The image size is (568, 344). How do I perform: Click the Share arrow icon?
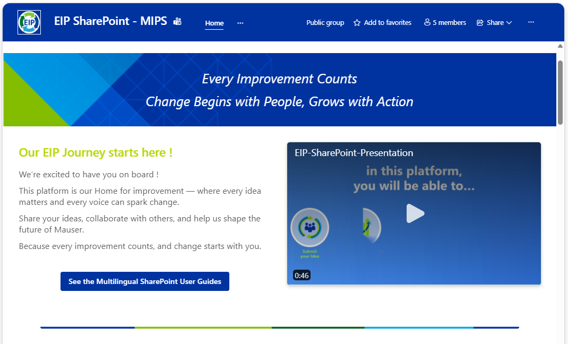[x=480, y=22]
